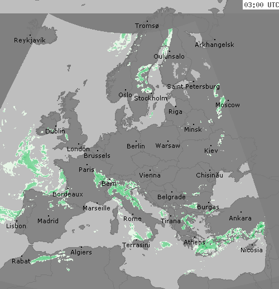Click the 03:00 UTC timestamp

coord(261,5)
